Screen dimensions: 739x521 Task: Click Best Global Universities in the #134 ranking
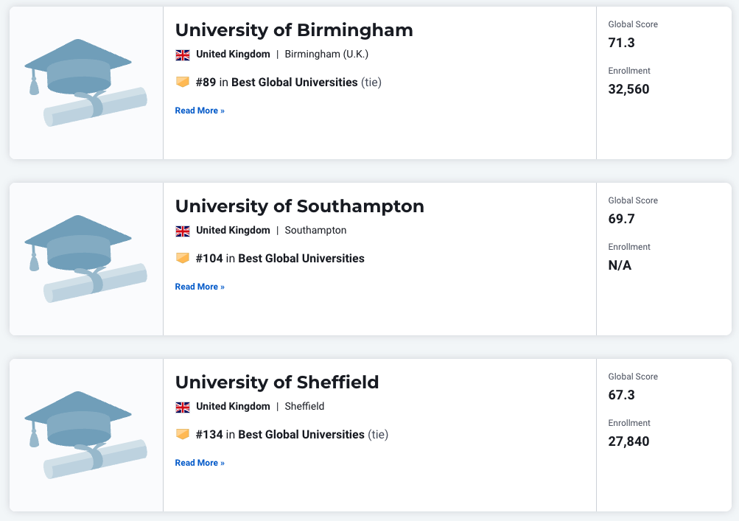301,434
